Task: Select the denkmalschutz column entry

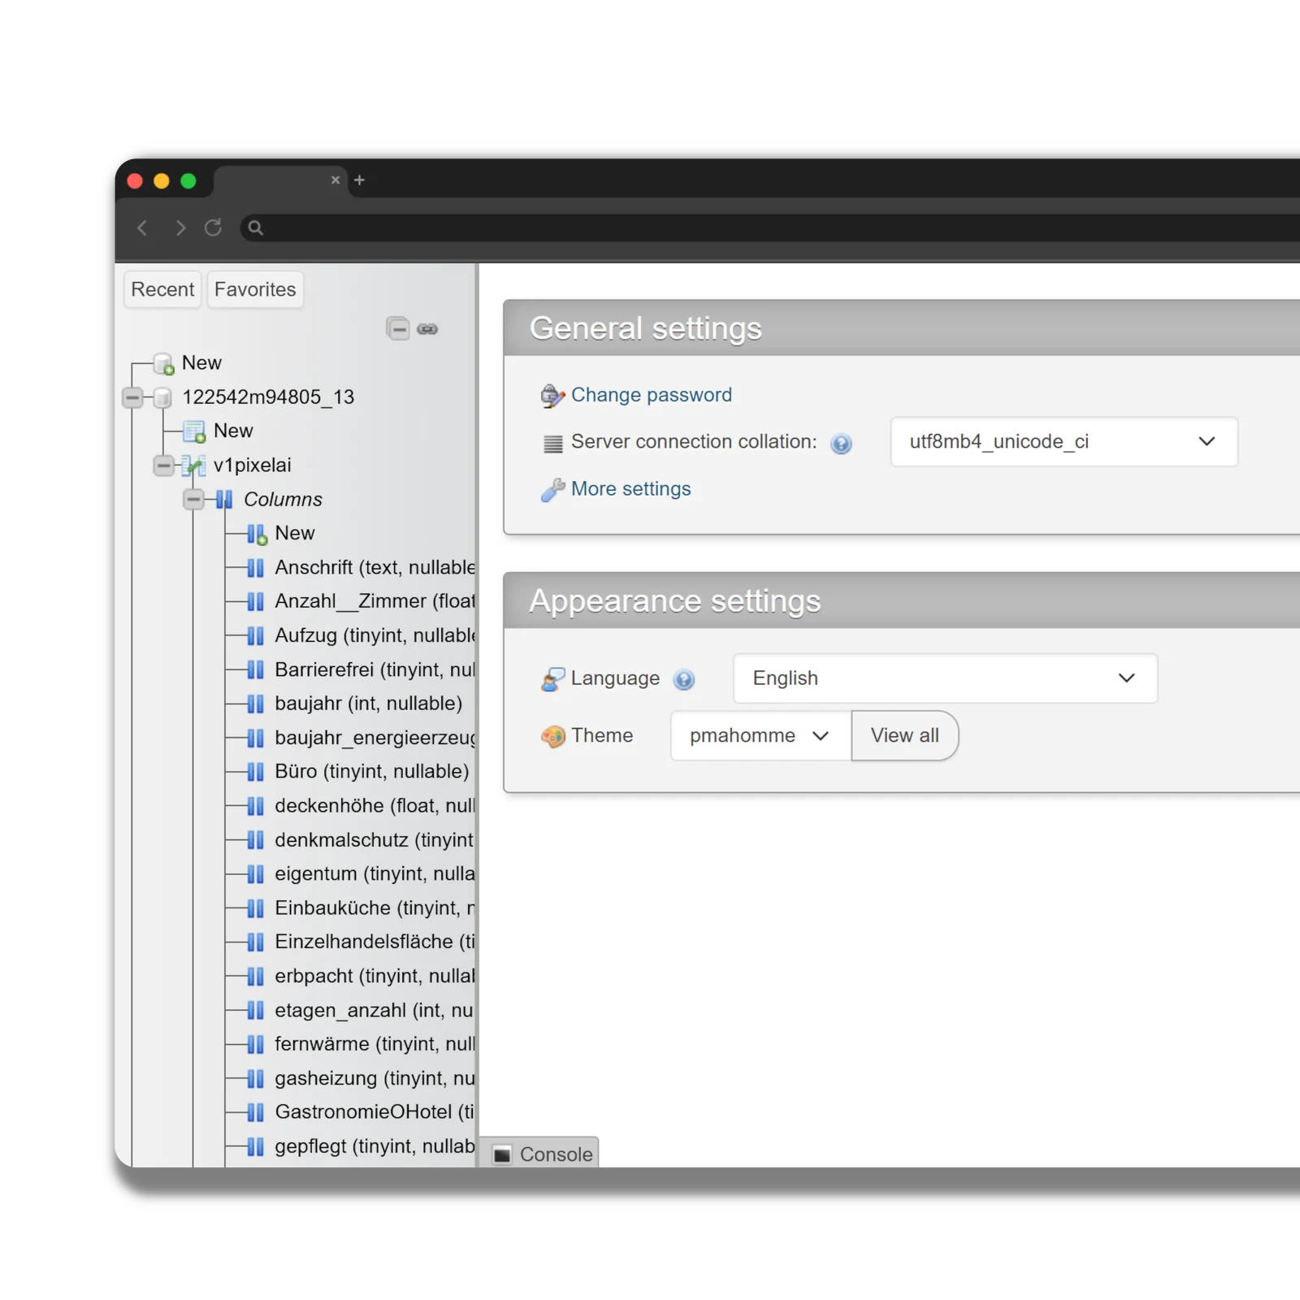Action: coord(375,840)
